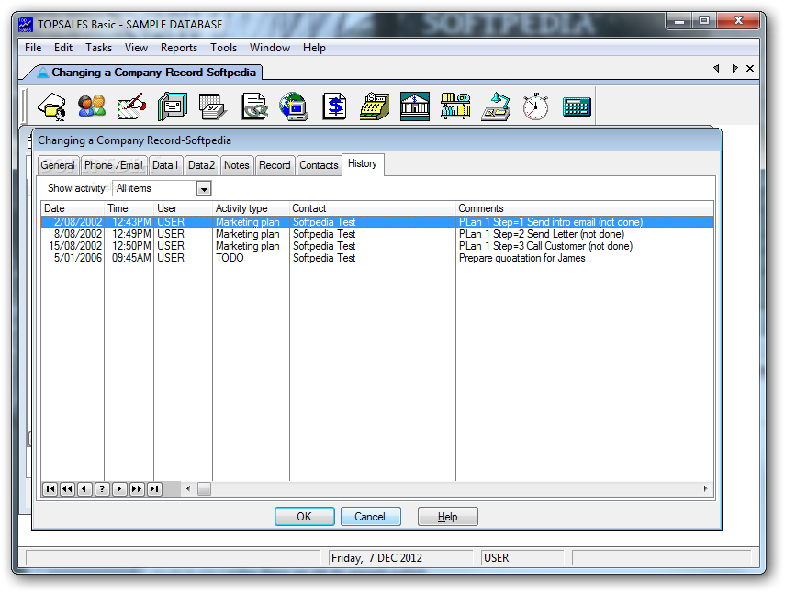Click the Date column header
This screenshot has height=593, width=785.
coord(73,208)
